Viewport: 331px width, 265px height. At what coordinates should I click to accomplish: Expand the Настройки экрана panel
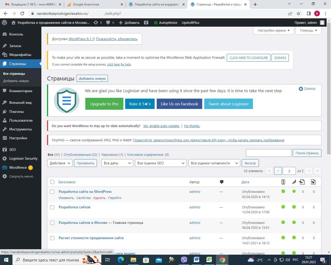274,30
